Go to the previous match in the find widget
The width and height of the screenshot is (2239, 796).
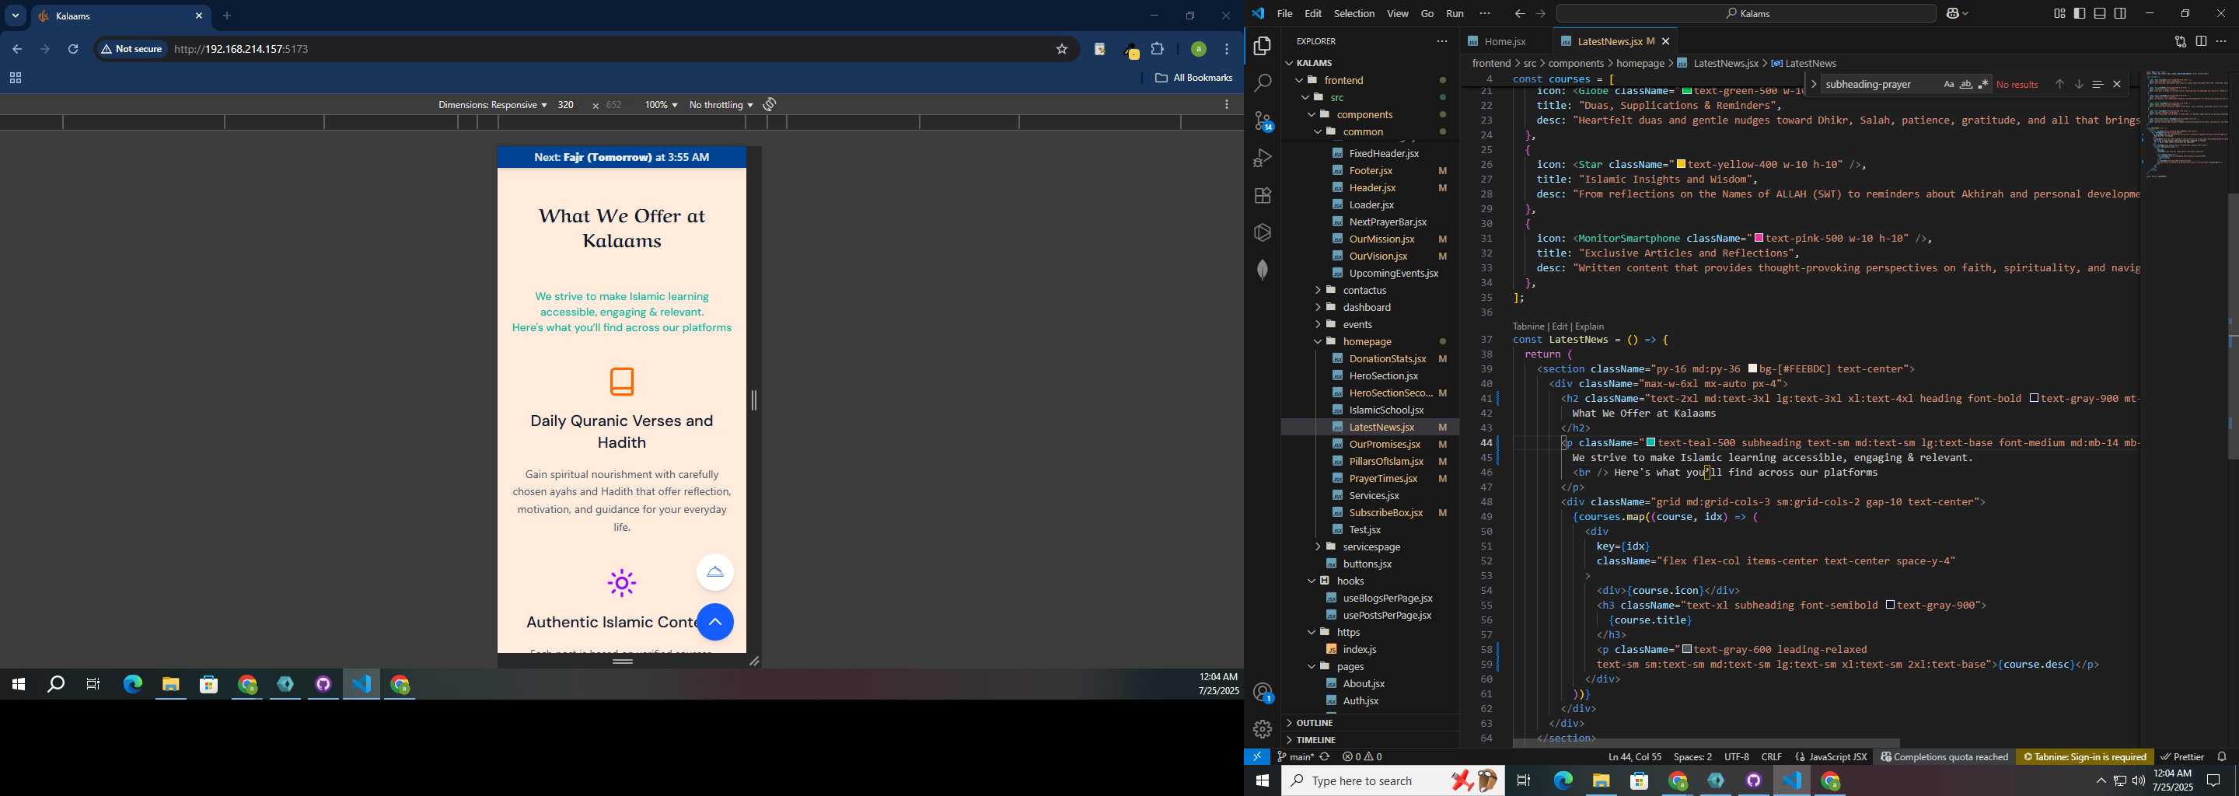[x=2059, y=84]
